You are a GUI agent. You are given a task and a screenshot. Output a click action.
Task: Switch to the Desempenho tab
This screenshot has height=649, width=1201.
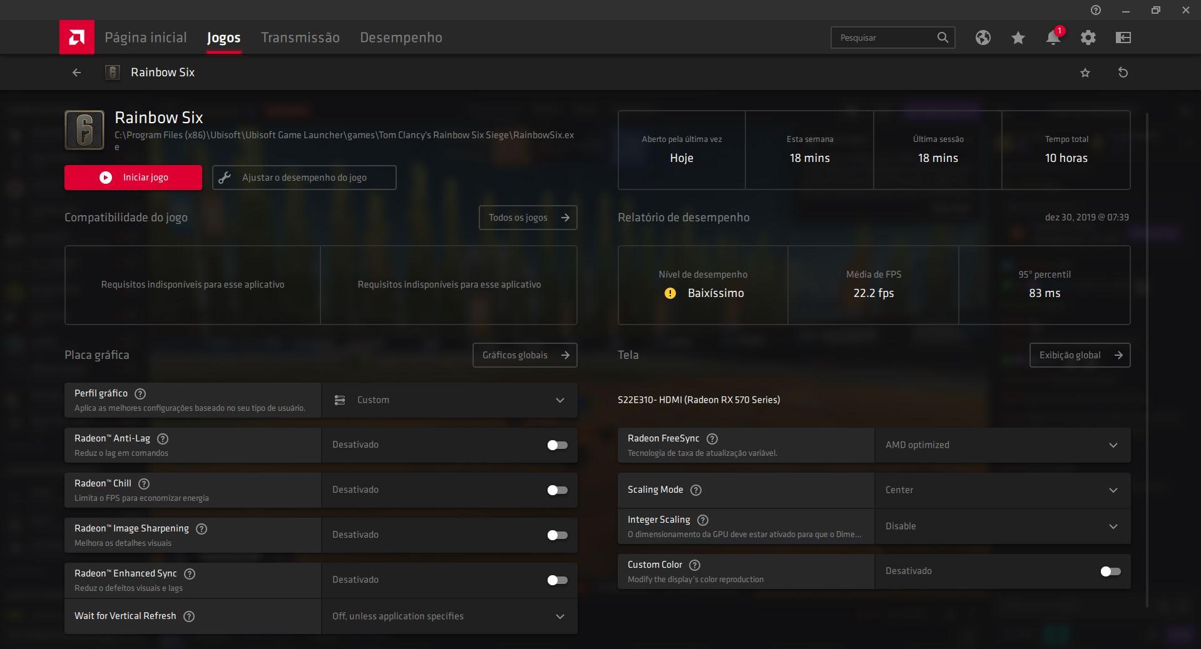401,38
